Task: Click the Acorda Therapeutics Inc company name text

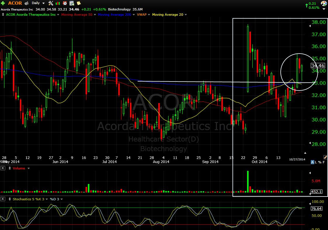Action: (x=17, y=9)
